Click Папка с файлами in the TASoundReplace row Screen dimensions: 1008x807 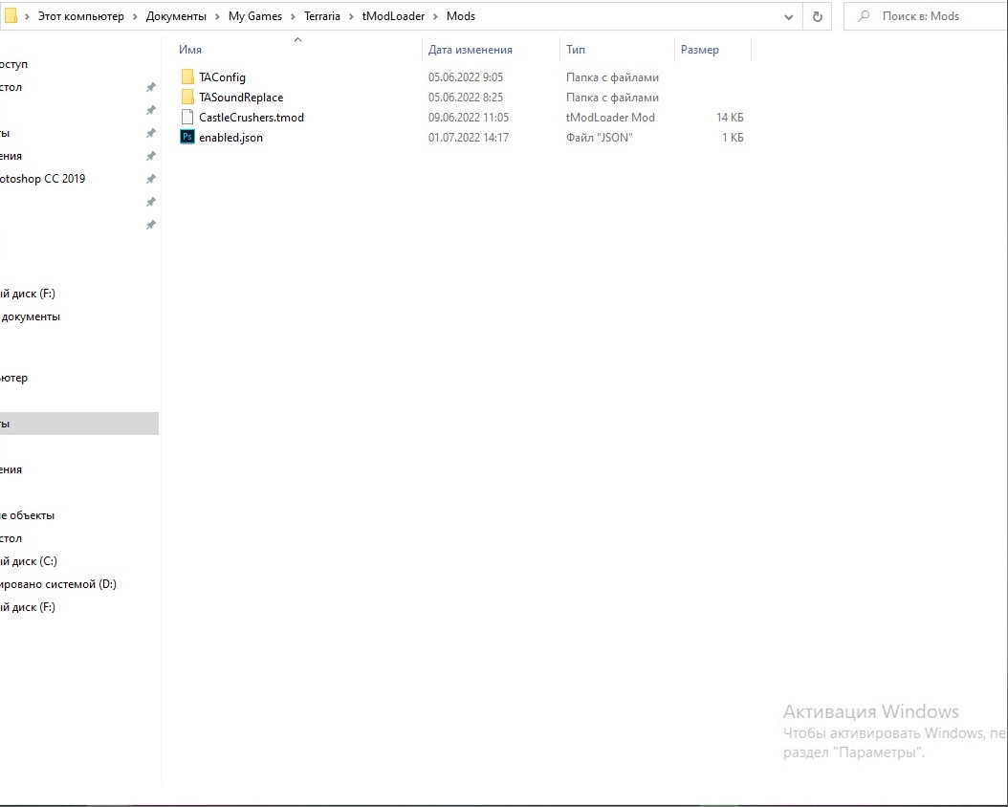tap(612, 97)
